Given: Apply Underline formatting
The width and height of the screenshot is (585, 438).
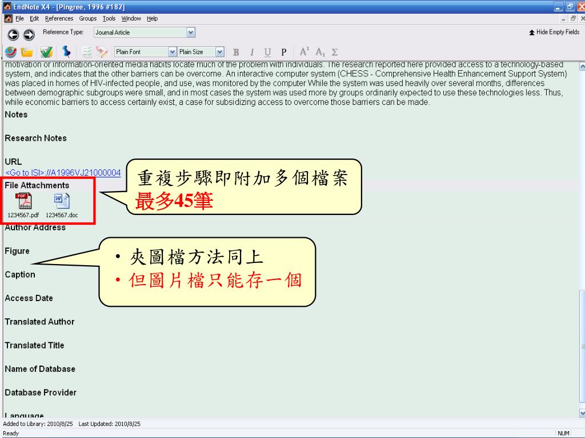Looking at the screenshot, I should [267, 52].
